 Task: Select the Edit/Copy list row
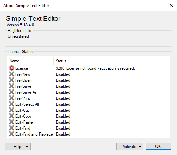point(89,116)
